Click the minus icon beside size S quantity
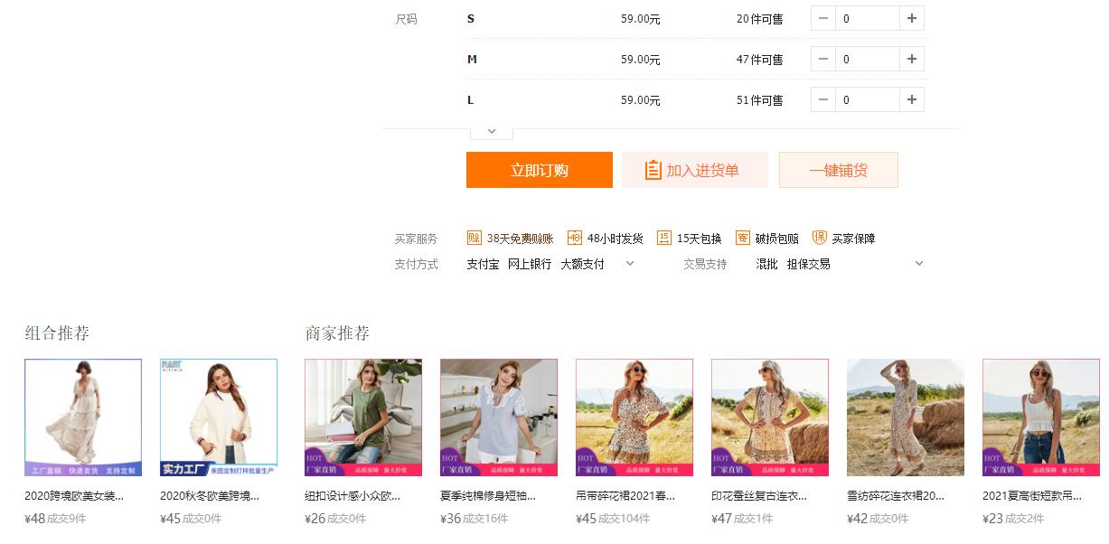Viewport: 1109px width, 544px height. click(822, 17)
